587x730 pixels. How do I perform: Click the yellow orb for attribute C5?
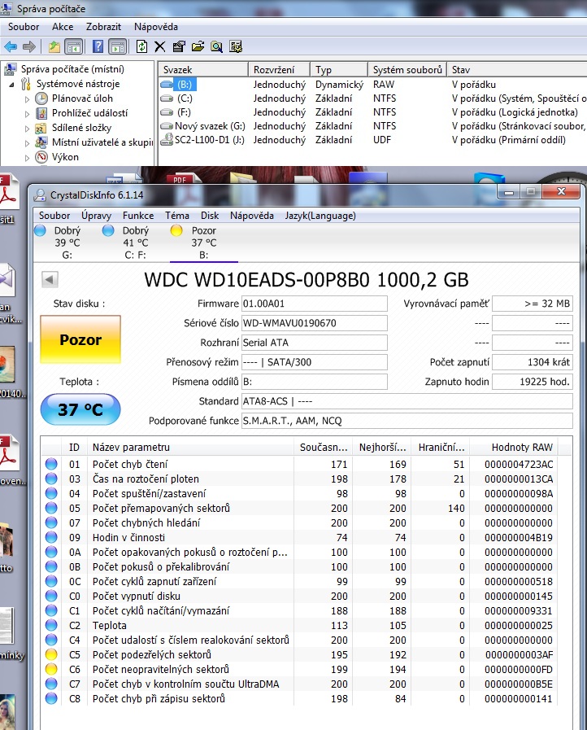tap(51, 654)
